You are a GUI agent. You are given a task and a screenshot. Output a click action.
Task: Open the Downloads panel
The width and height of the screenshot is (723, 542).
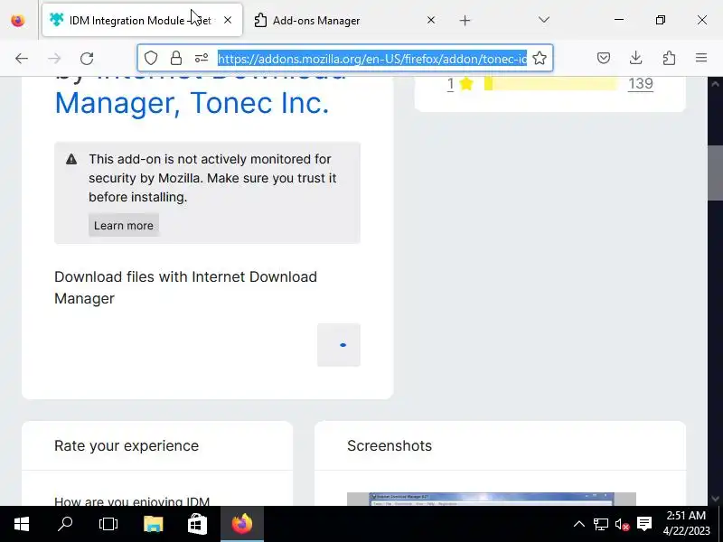tap(636, 58)
